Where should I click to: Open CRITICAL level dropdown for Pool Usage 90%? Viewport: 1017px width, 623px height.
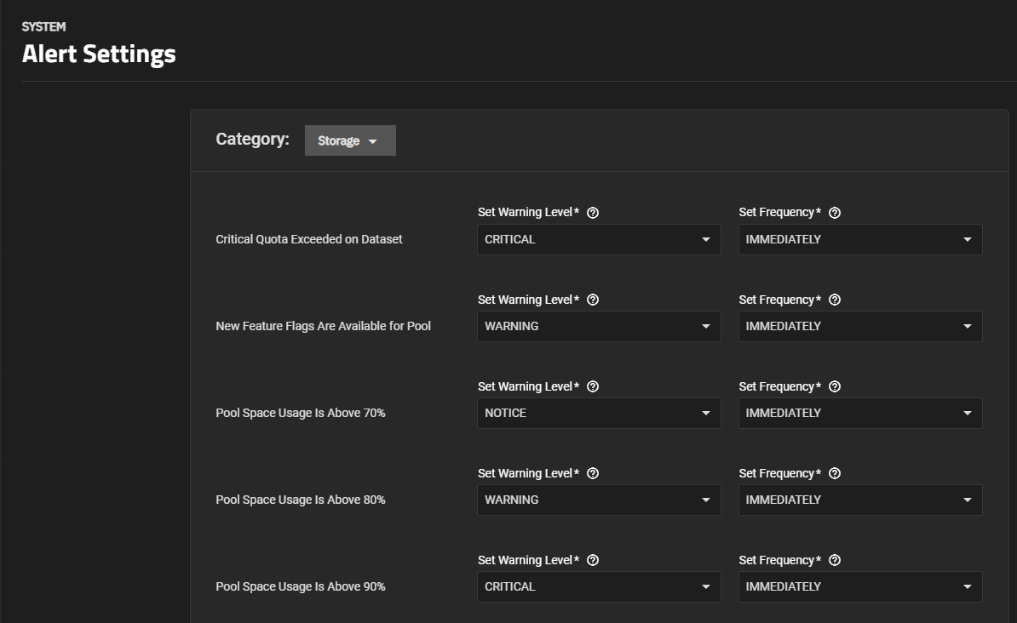(x=599, y=587)
